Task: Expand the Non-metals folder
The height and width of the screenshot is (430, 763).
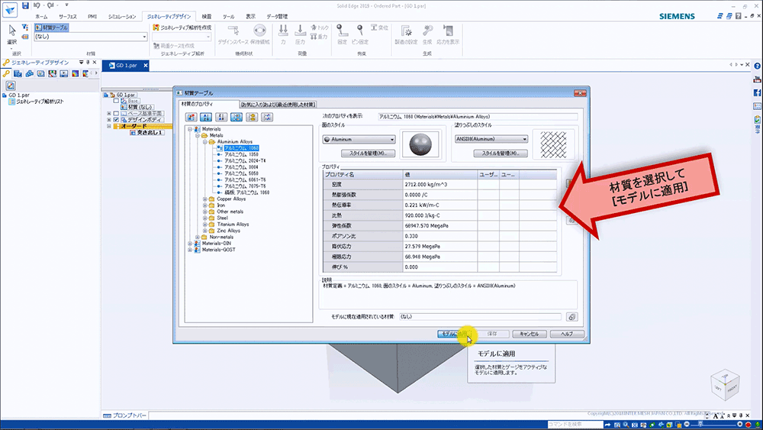Action: point(198,237)
